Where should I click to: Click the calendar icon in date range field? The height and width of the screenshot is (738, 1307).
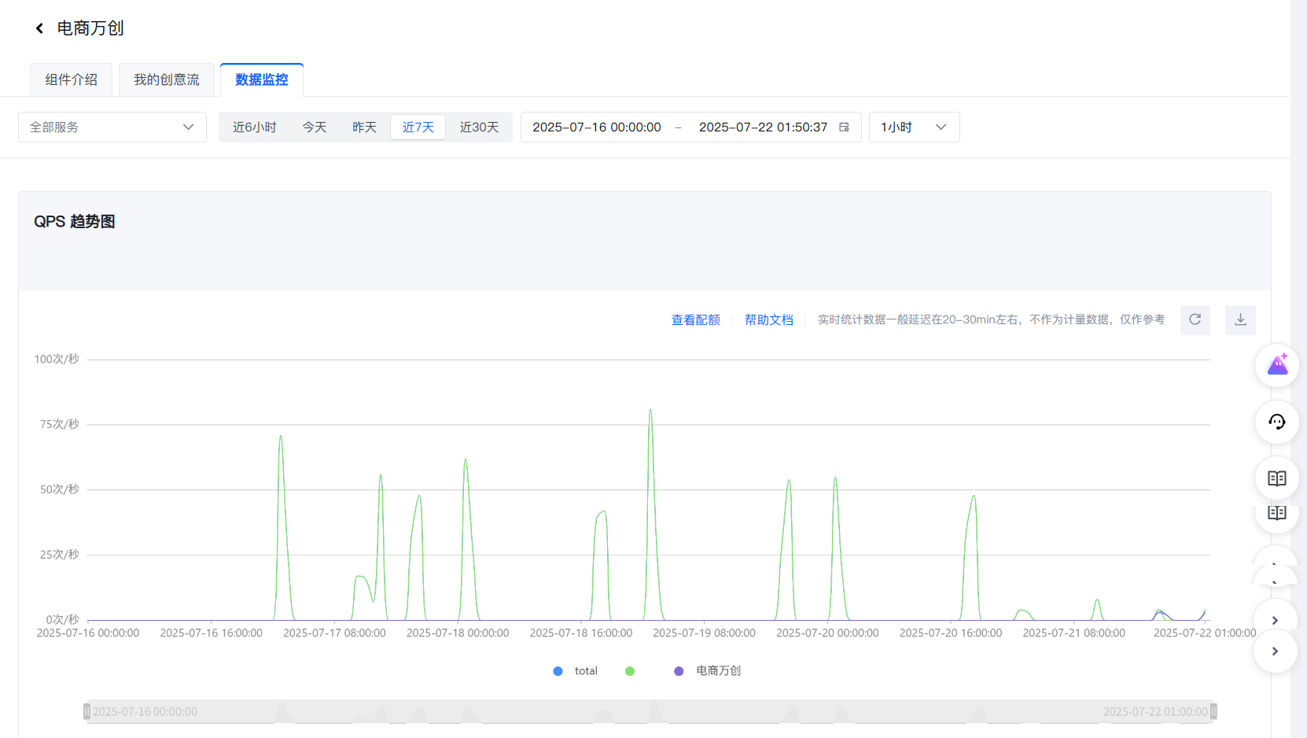(844, 127)
